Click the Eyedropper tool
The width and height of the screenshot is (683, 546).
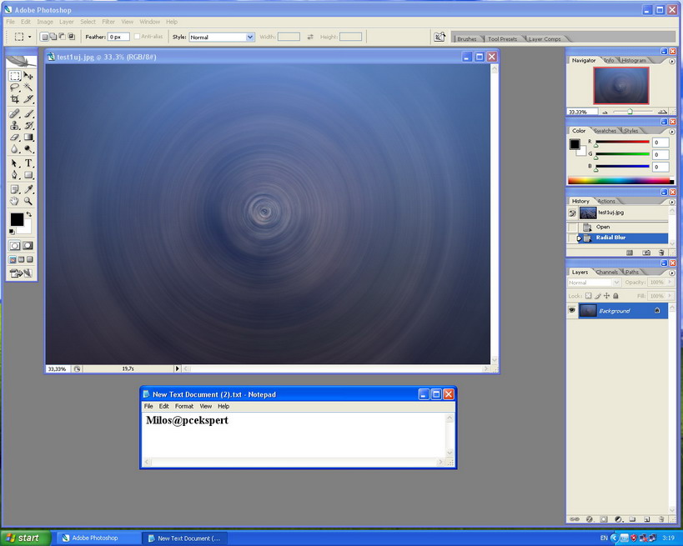click(x=28, y=189)
